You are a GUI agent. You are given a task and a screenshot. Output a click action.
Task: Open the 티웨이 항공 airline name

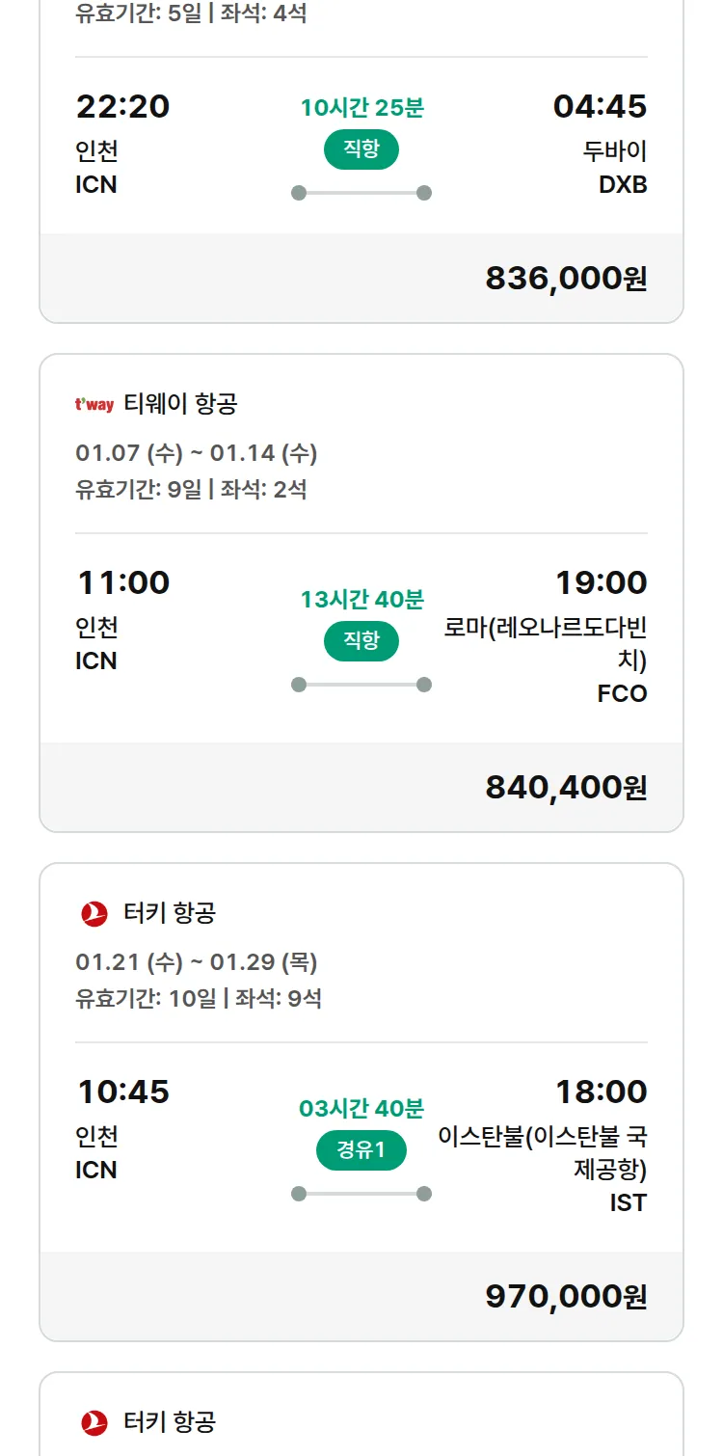(x=180, y=404)
